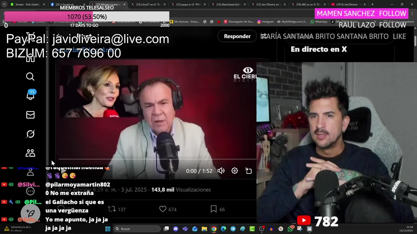This screenshot has width=417, height=234.
Task: Bookmark the post showing 66 bookmarks
Action: point(213,209)
